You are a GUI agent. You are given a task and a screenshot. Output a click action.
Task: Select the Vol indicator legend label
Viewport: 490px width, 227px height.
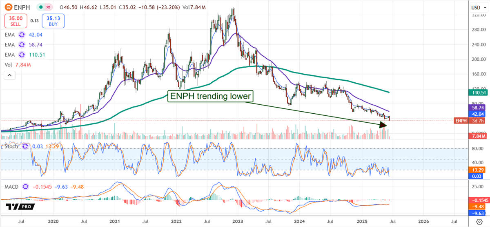click(x=8, y=65)
